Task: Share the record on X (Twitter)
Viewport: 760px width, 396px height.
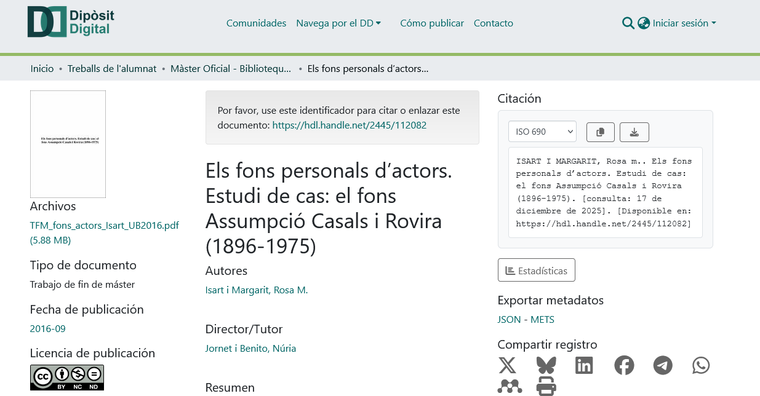Action: click(x=507, y=365)
